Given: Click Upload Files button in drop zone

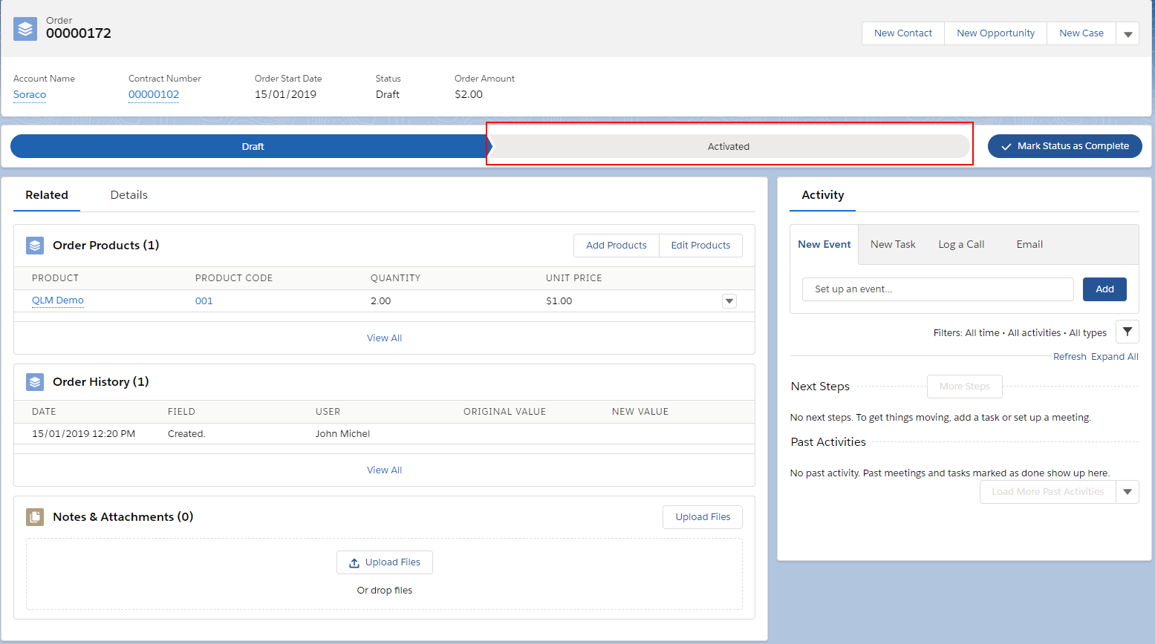Looking at the screenshot, I should [x=385, y=562].
